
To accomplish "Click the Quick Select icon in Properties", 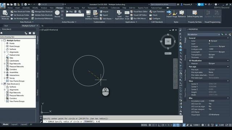I will pyautogui.click(x=229, y=35).
